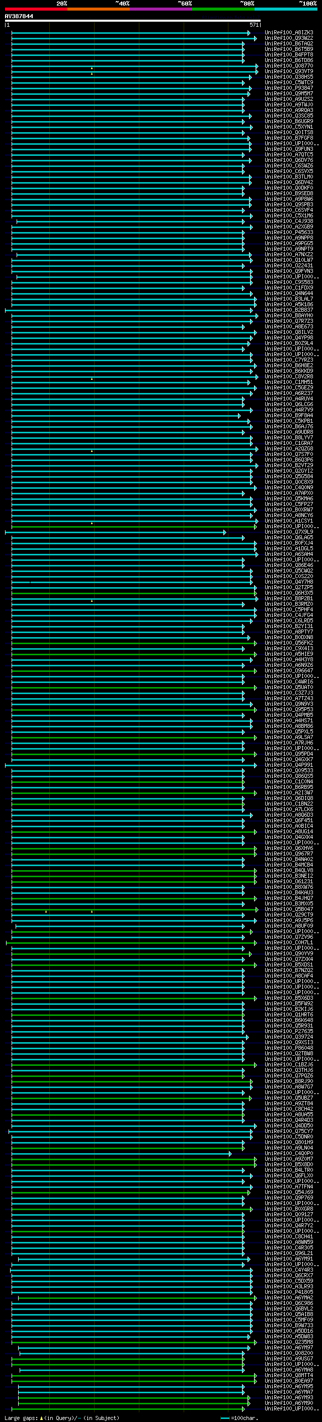Select hit label UniRef100_Q54J69

pyautogui.click(x=289, y=1192)
